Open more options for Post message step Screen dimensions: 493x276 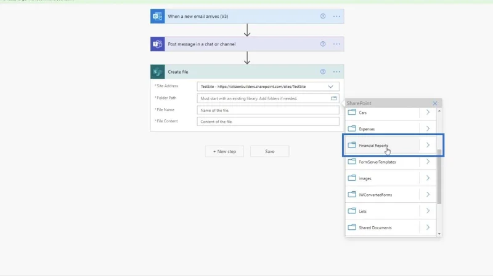pos(336,44)
